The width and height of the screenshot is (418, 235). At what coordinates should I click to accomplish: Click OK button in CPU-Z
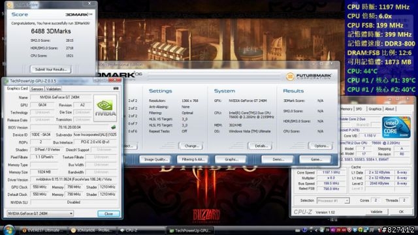tap(401, 211)
